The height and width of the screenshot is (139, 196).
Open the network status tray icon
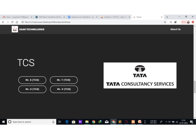pyautogui.click(x=177, y=122)
